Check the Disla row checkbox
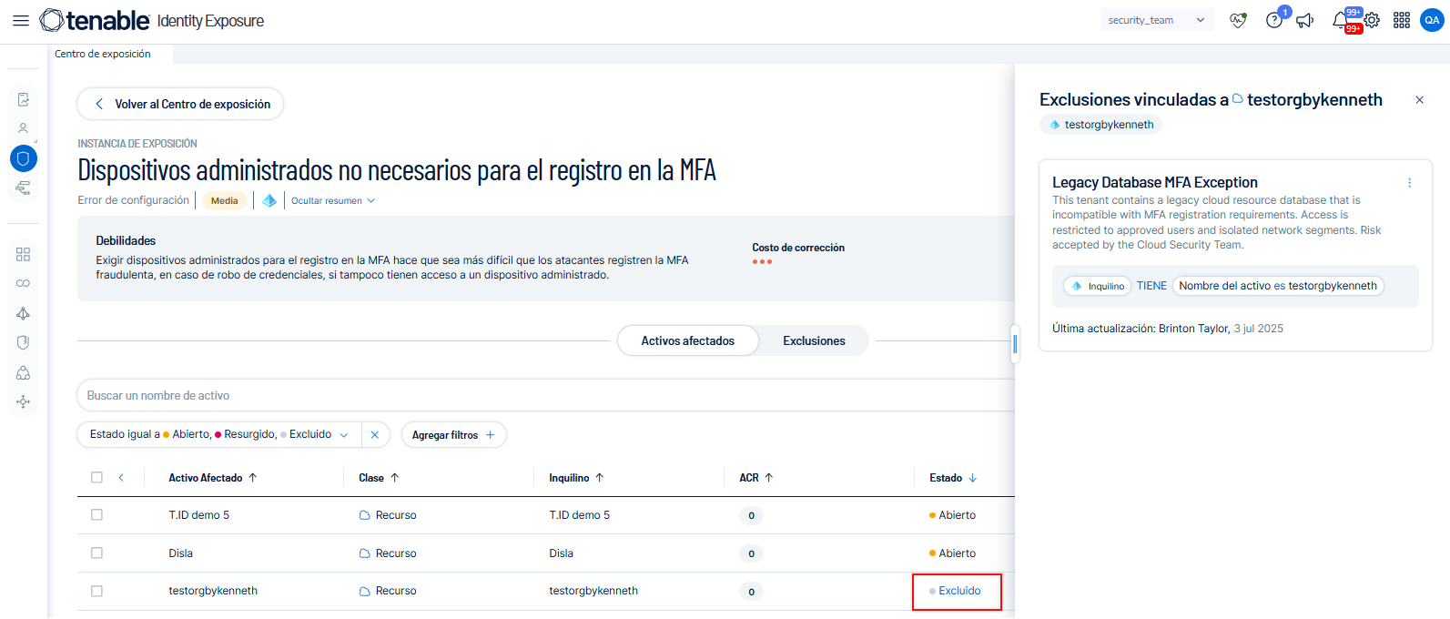1450x619 pixels. (x=97, y=553)
